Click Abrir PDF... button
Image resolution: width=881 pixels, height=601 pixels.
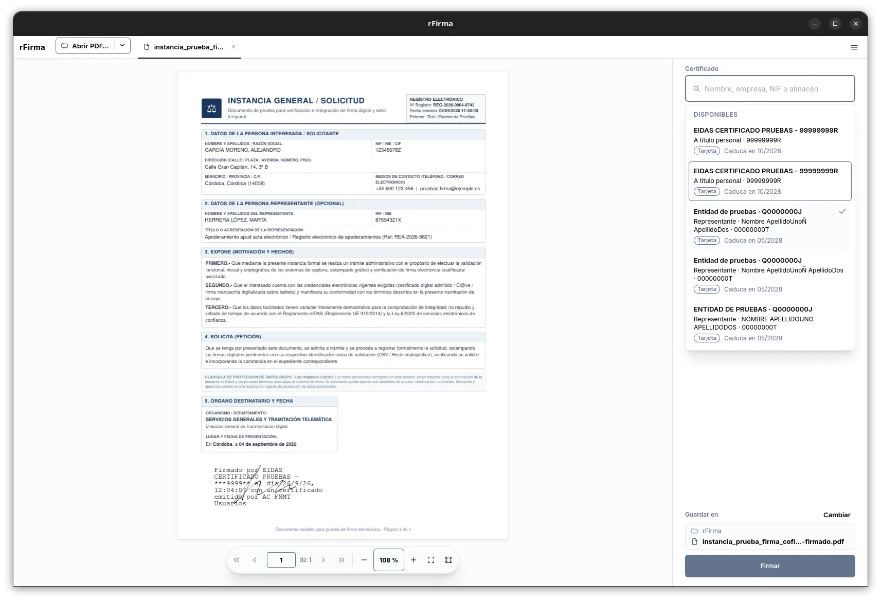tap(85, 46)
